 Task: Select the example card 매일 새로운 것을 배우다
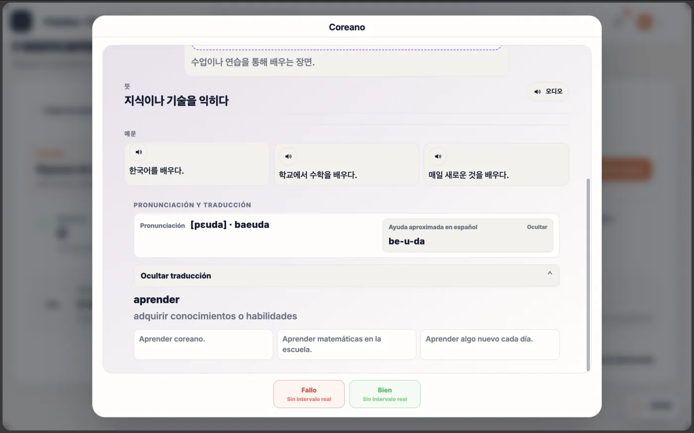pyautogui.click(x=496, y=164)
